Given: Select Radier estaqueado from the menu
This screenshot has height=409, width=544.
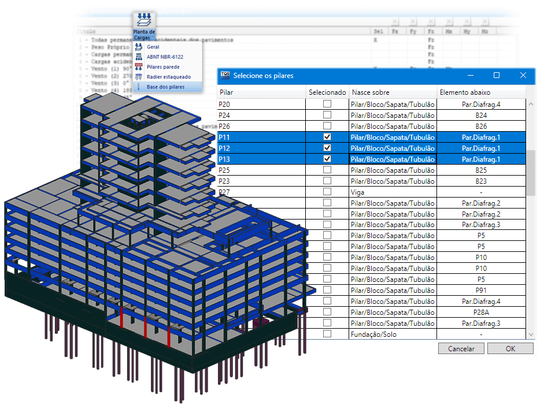Looking at the screenshot, I should tap(168, 77).
